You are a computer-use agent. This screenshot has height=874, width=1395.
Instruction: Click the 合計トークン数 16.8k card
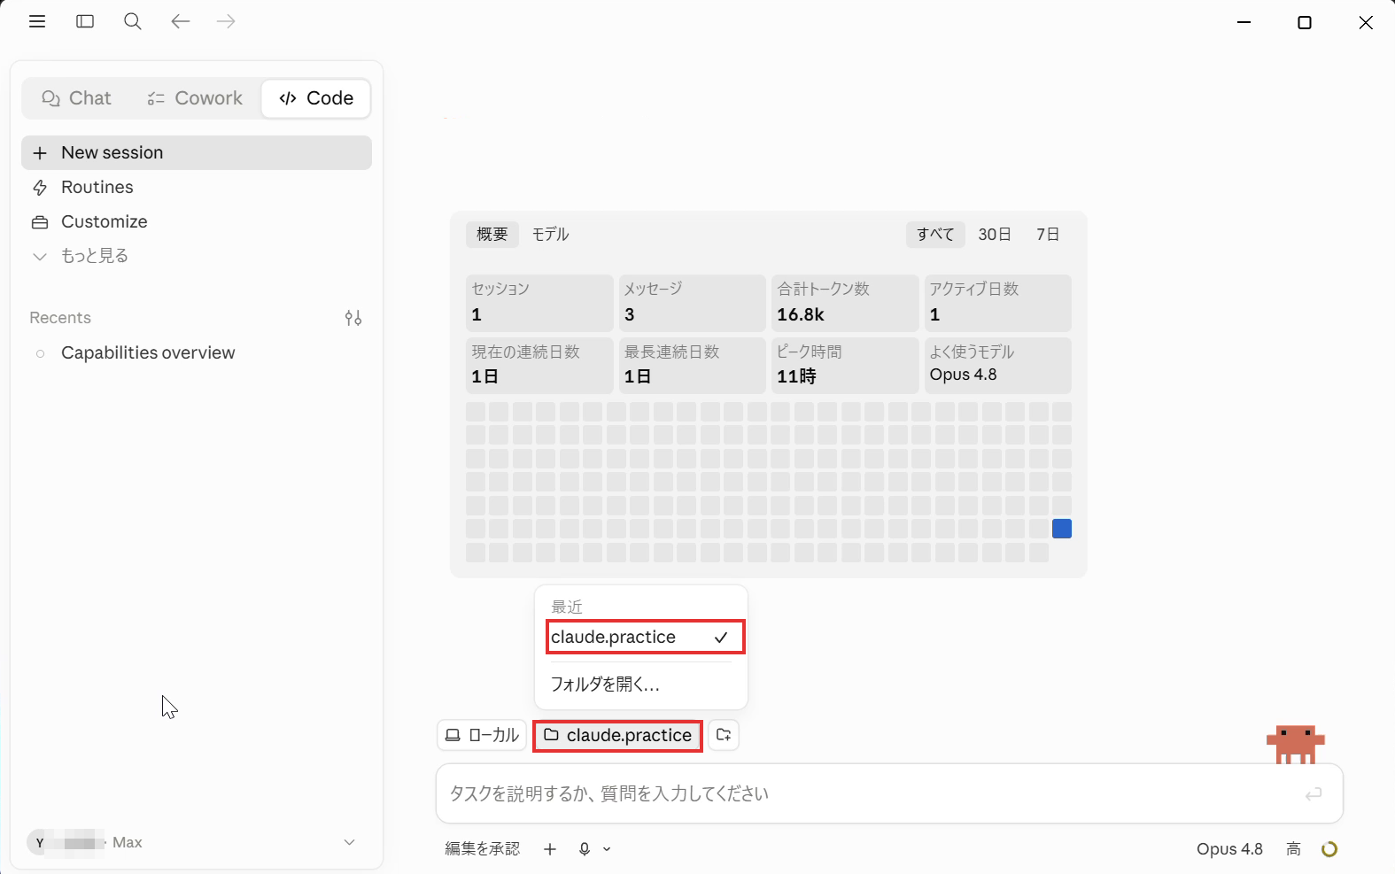click(845, 303)
